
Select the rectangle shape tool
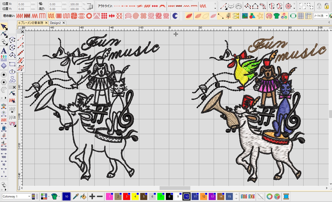tap(12, 64)
